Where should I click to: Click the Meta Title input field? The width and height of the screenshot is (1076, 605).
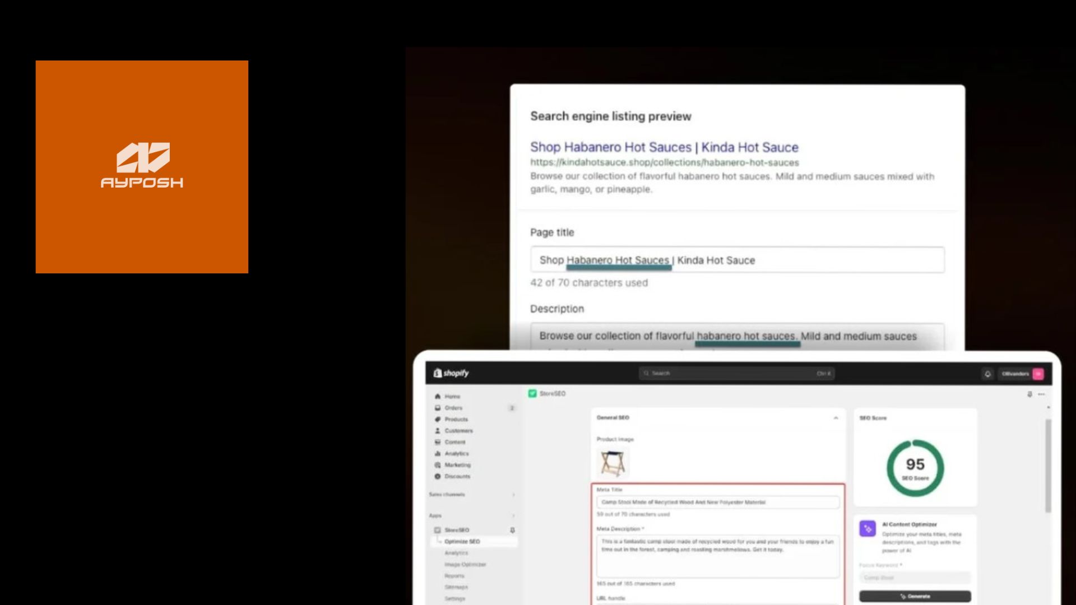coord(718,502)
